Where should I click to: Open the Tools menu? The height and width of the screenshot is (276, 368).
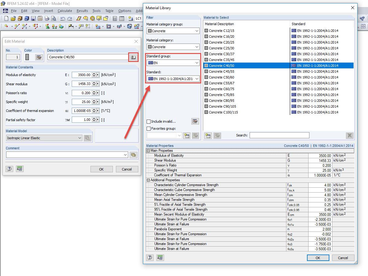pos(96,10)
